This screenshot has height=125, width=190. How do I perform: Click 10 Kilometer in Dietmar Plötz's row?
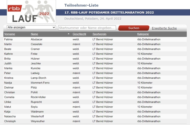[x=145, y=87]
